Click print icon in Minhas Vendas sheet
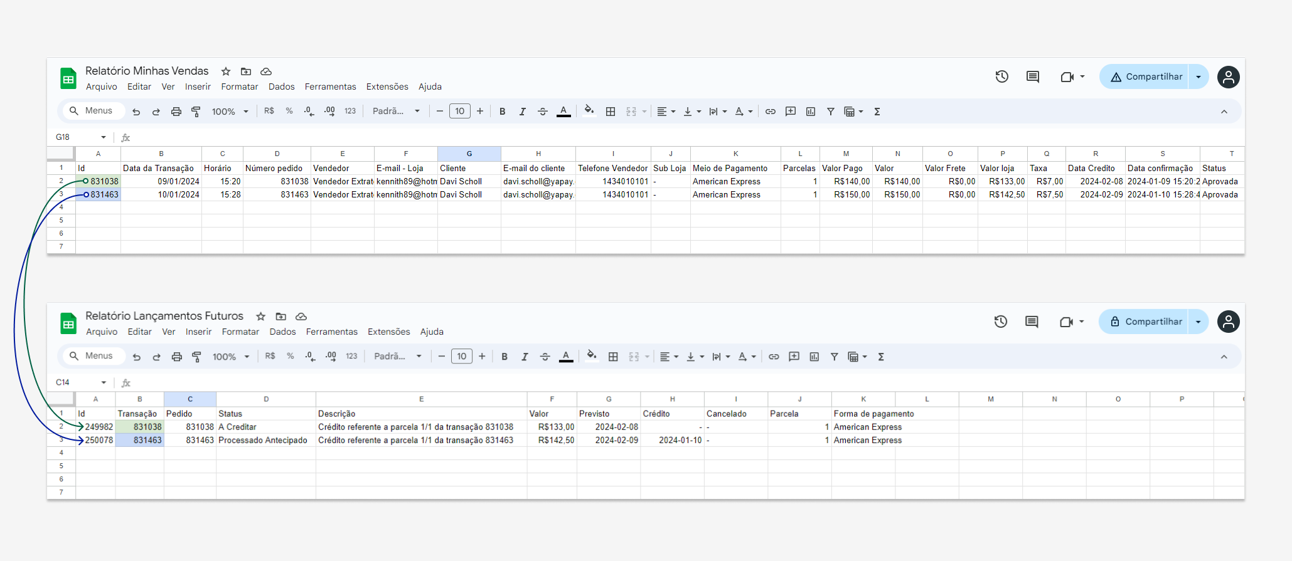The image size is (1292, 561). coord(176,112)
